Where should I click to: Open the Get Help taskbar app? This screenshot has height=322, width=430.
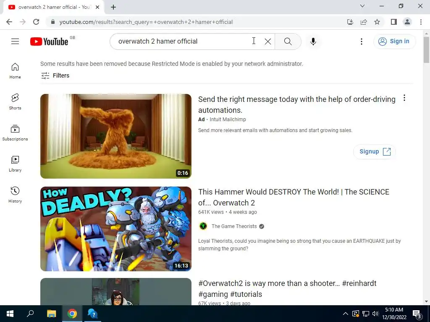pyautogui.click(x=93, y=314)
